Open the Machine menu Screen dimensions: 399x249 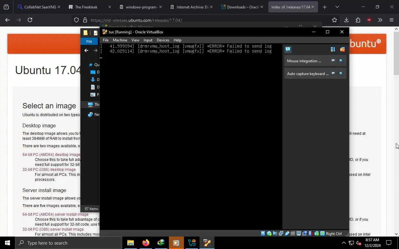point(120,40)
